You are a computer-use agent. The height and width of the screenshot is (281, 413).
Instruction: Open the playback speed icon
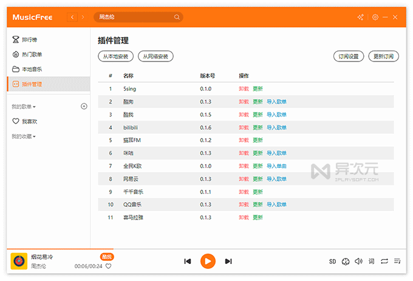(346, 262)
